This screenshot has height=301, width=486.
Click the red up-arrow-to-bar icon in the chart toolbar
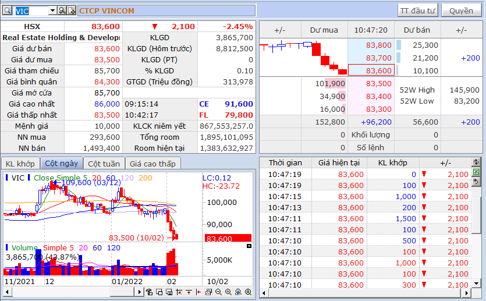[x=189, y=292]
